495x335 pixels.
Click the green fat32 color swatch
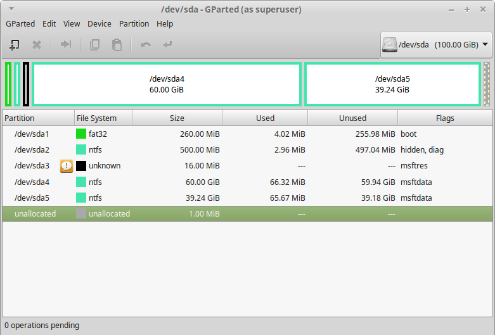coord(81,134)
